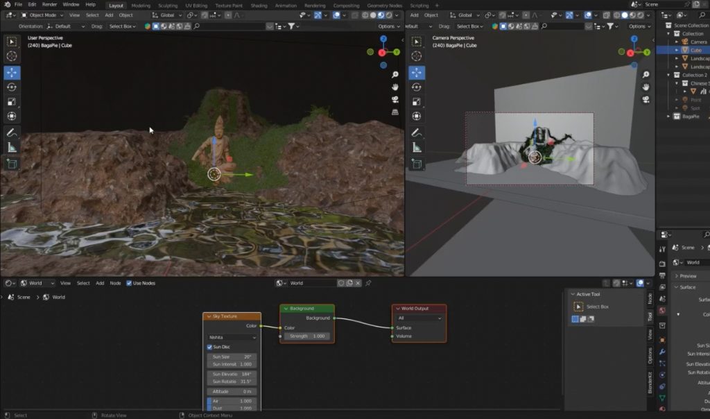The width and height of the screenshot is (710, 419).
Task: Click the Blender logo menu
Action: [7, 5]
